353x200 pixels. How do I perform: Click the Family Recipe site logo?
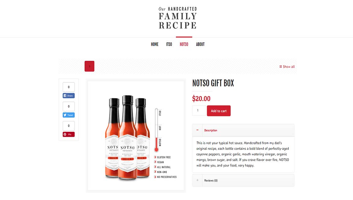(x=178, y=18)
